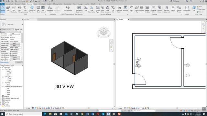The height and width of the screenshot is (116, 207).
Task: Open the work plane Viewer
Action: [200, 12]
